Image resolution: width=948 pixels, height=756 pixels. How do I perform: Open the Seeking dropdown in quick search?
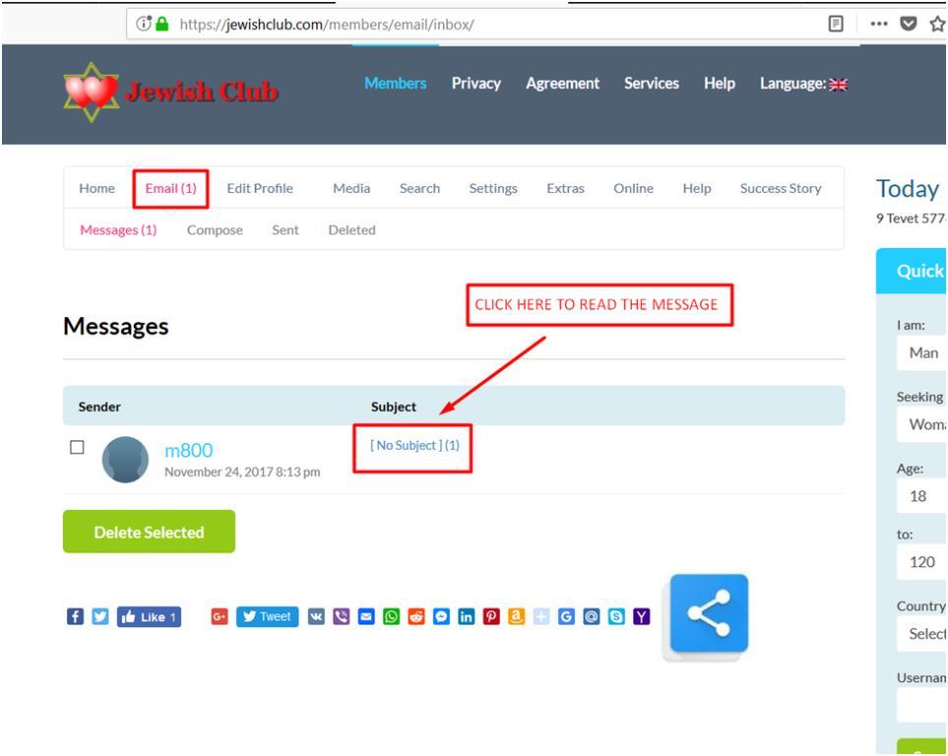[921, 424]
